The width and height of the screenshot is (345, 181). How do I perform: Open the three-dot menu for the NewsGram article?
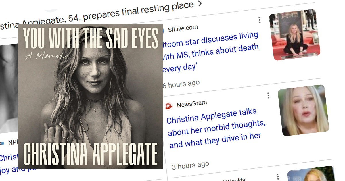[268, 95]
